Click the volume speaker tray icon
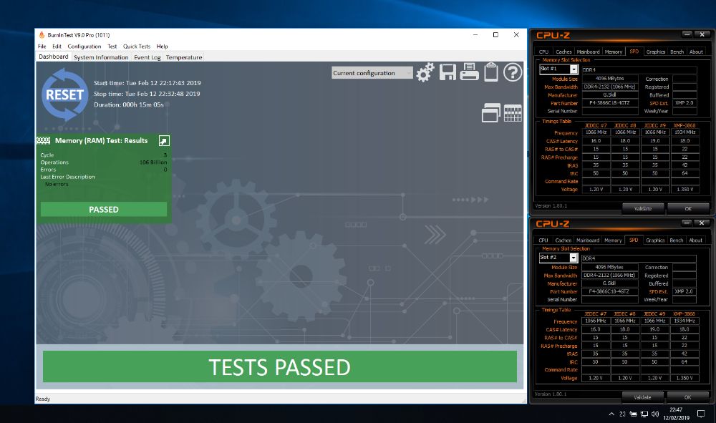716x423 pixels. (655, 414)
